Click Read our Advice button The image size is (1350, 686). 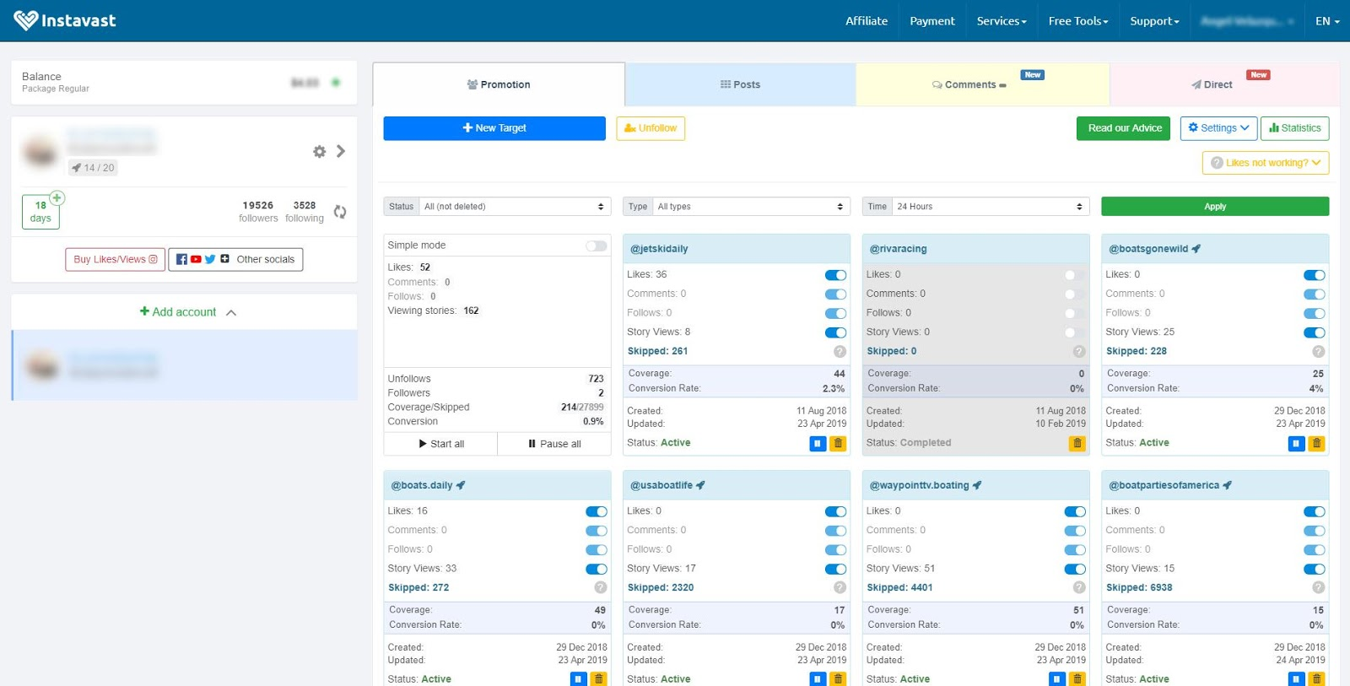[x=1123, y=128]
